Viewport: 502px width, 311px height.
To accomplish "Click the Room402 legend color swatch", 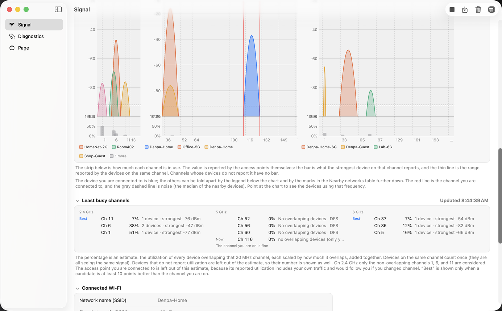I will (114, 147).
